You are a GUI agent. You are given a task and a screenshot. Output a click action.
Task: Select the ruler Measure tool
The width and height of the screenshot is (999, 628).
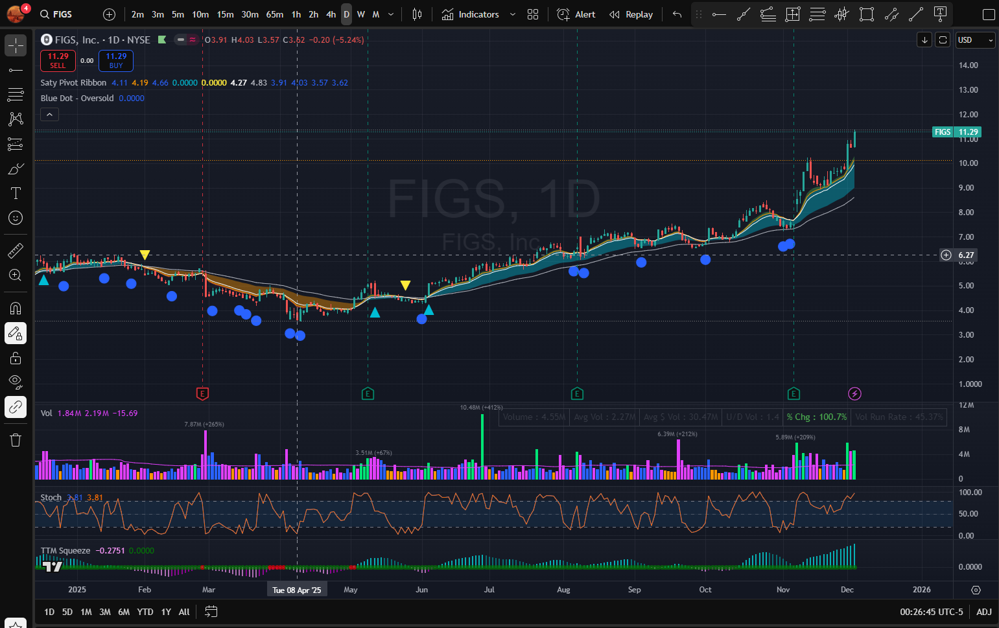pos(16,250)
